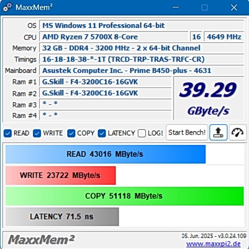Click the WRITE 23722 MByte/s result bar
249x249 pixels.
(x=61, y=175)
